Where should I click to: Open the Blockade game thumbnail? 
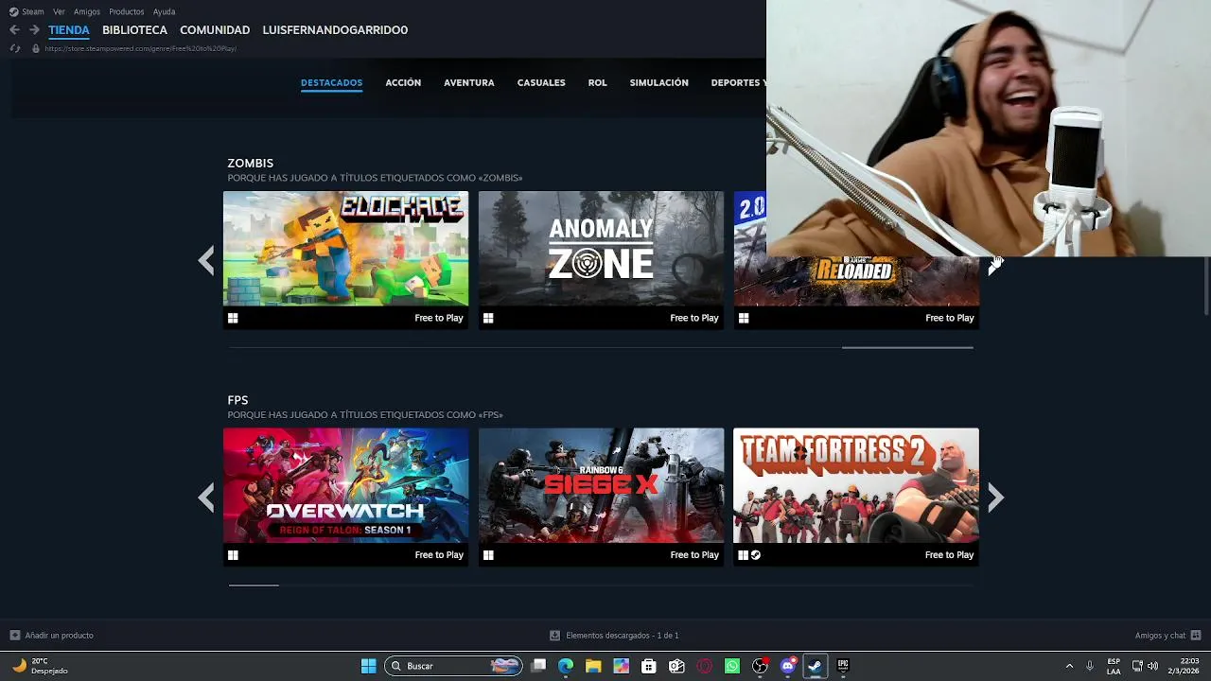tap(345, 249)
